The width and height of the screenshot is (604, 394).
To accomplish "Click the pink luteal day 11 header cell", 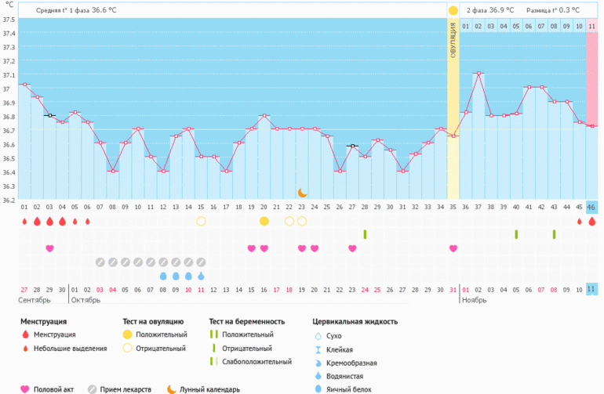I will 591,26.
